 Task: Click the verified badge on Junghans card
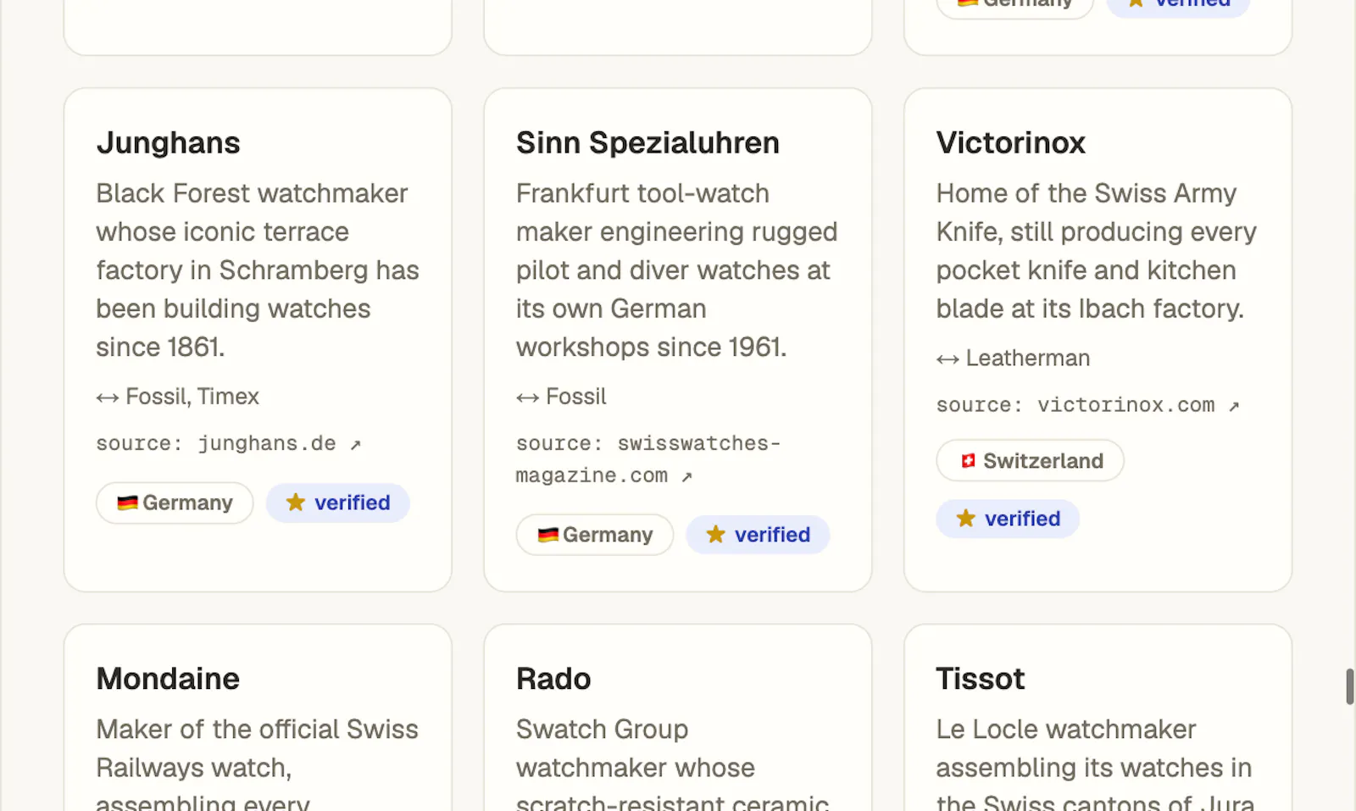point(338,503)
